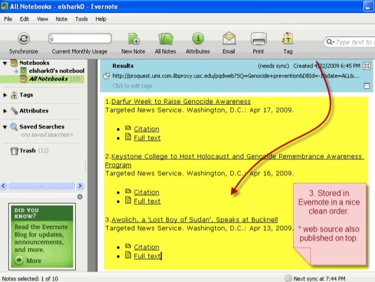Open Citation link under Keystone College article
The height and width of the screenshot is (282, 375).
(x=146, y=192)
